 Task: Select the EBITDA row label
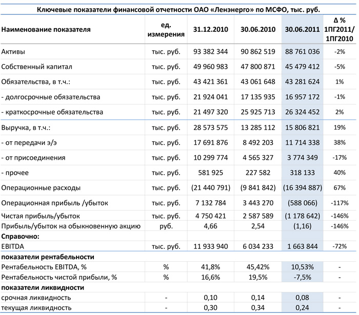click(13, 247)
